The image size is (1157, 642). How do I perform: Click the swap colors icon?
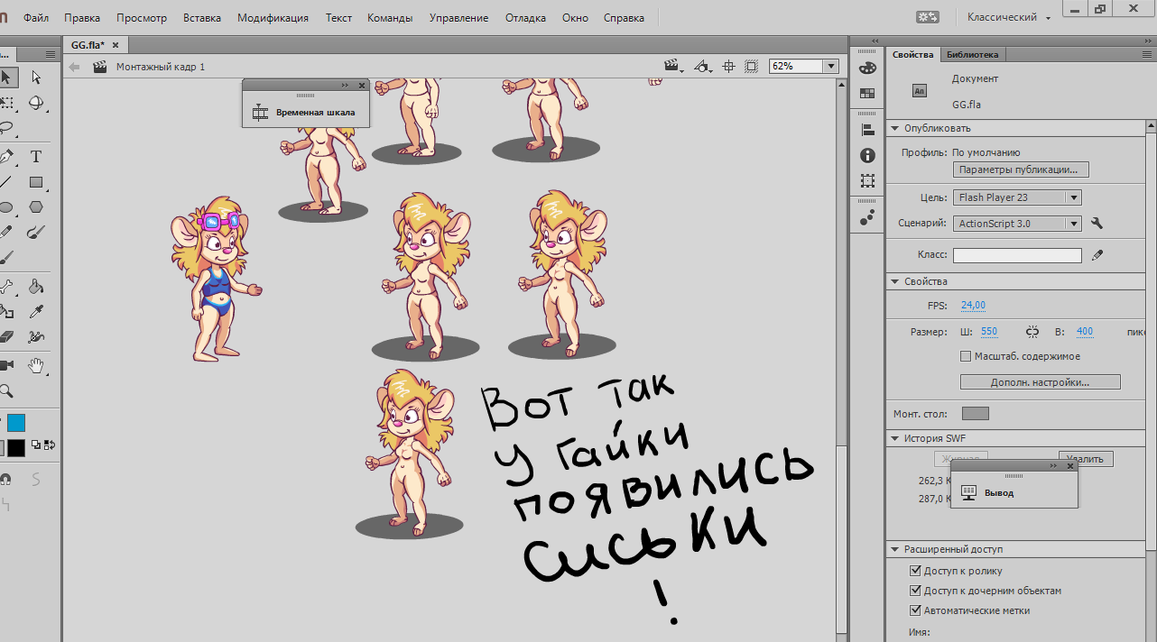[x=49, y=445]
